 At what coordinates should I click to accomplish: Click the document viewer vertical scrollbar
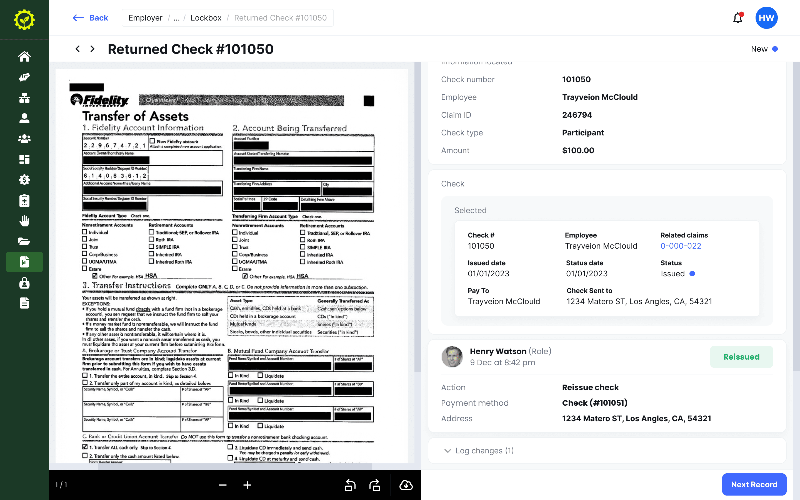pos(417,217)
